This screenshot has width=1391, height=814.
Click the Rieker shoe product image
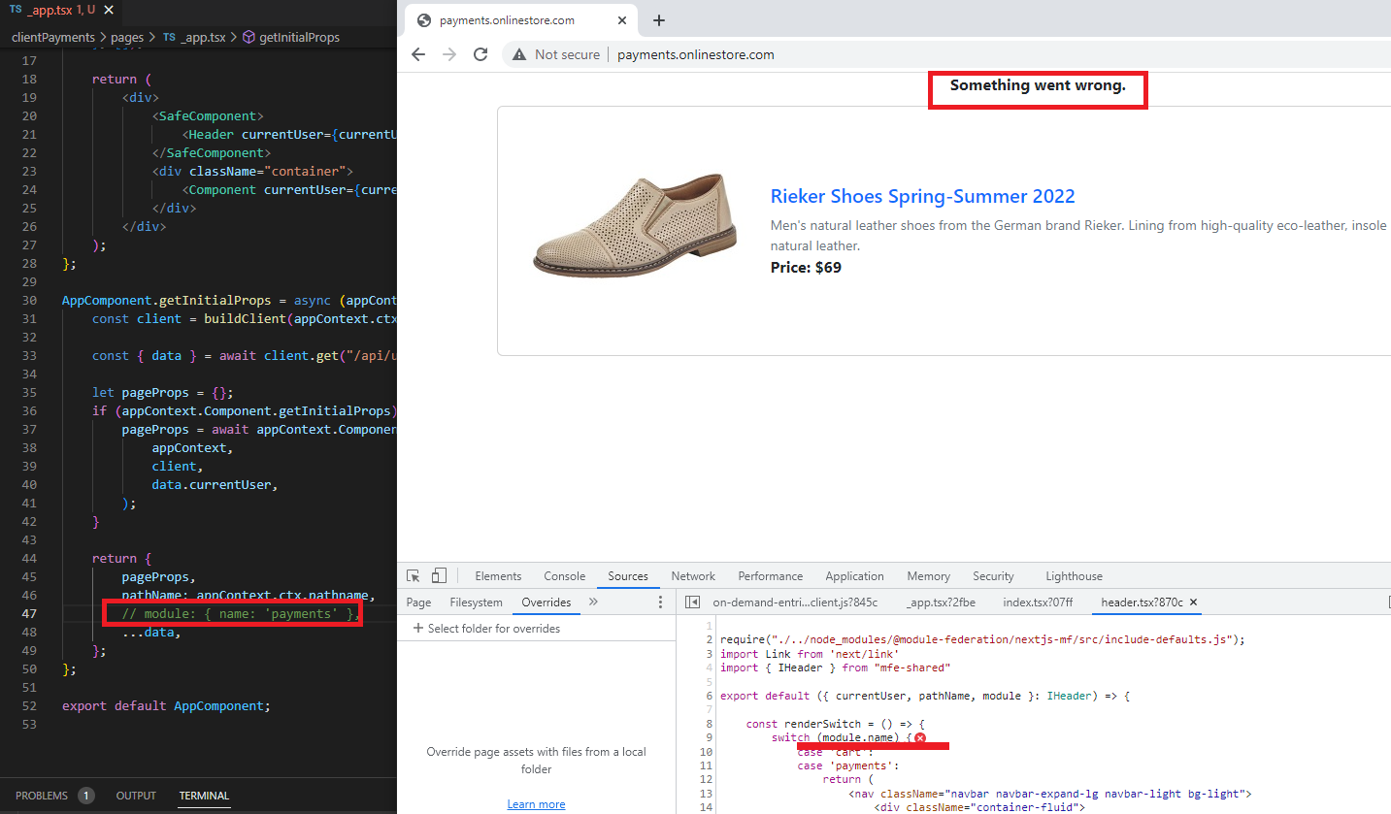pyautogui.click(x=615, y=226)
